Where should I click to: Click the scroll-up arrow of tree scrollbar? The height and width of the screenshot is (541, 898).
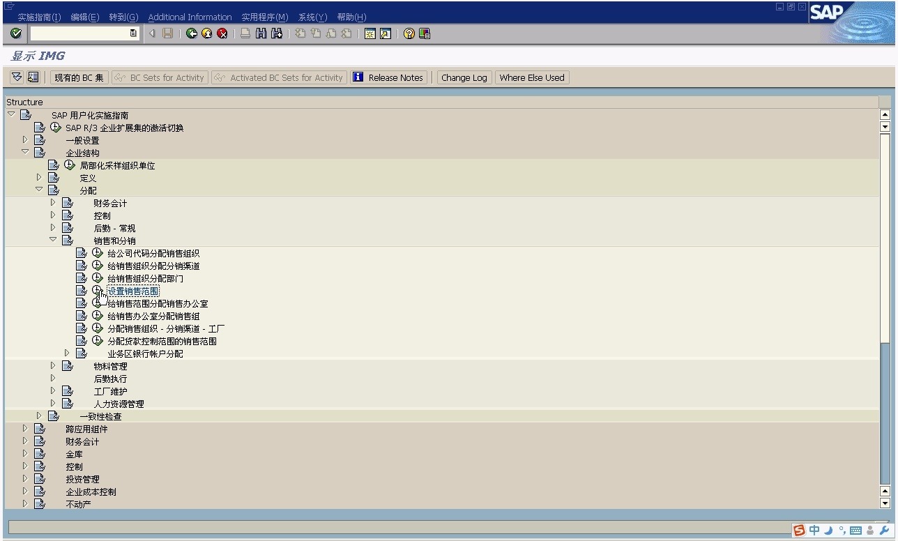tap(885, 115)
